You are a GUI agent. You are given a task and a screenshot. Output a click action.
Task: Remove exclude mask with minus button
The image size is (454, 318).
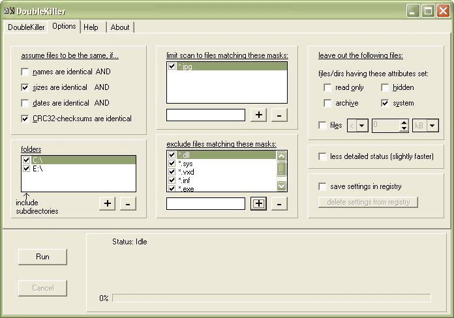[279, 203]
